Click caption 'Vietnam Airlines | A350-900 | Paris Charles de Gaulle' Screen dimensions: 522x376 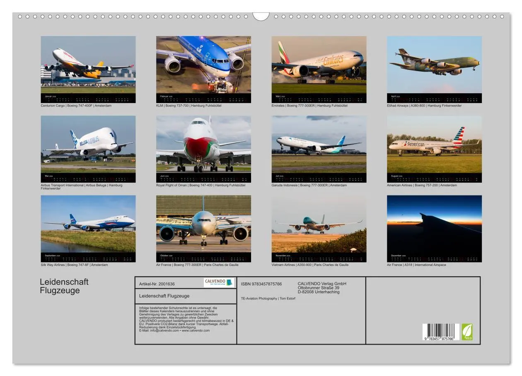pos(310,265)
